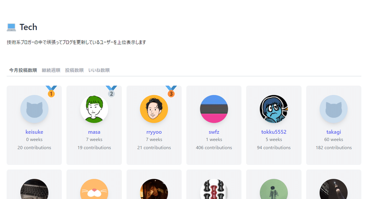Click masa's '7 weeks' text
The height and width of the screenshot is (199, 368).
94,139
